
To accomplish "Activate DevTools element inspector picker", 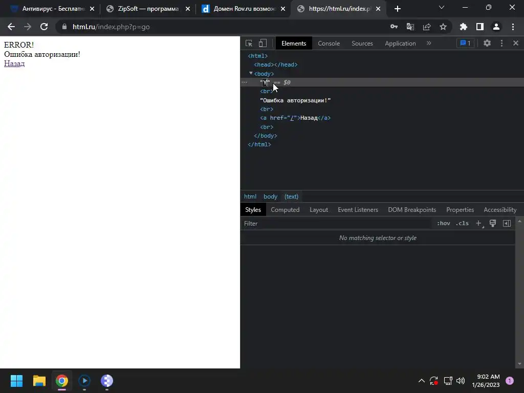I will 249,43.
